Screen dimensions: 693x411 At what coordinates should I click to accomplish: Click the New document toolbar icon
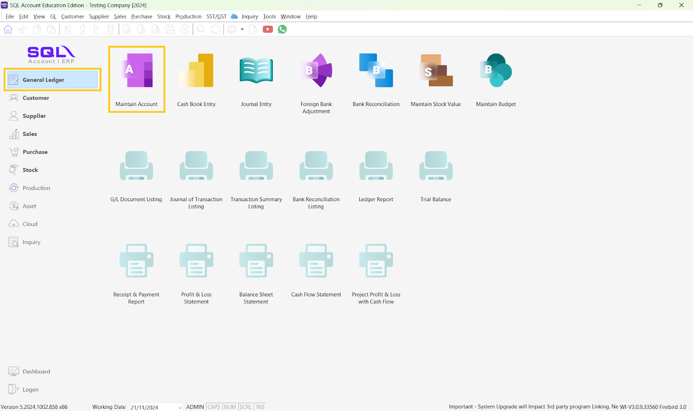[127, 29]
